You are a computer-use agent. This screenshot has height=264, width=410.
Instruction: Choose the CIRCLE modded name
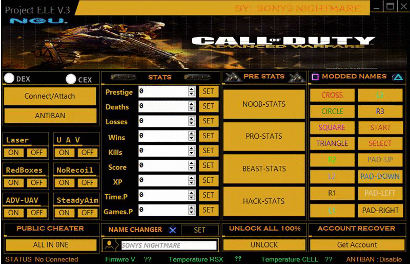tap(332, 111)
